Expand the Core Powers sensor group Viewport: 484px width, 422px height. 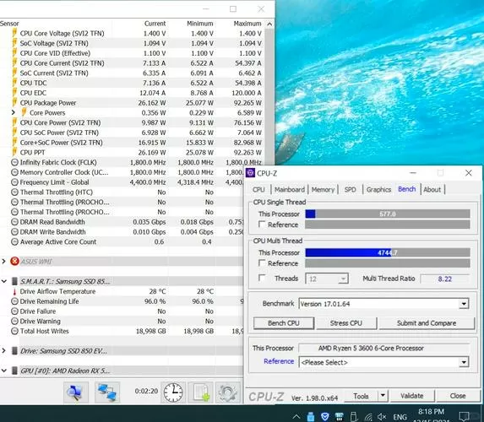coord(14,112)
